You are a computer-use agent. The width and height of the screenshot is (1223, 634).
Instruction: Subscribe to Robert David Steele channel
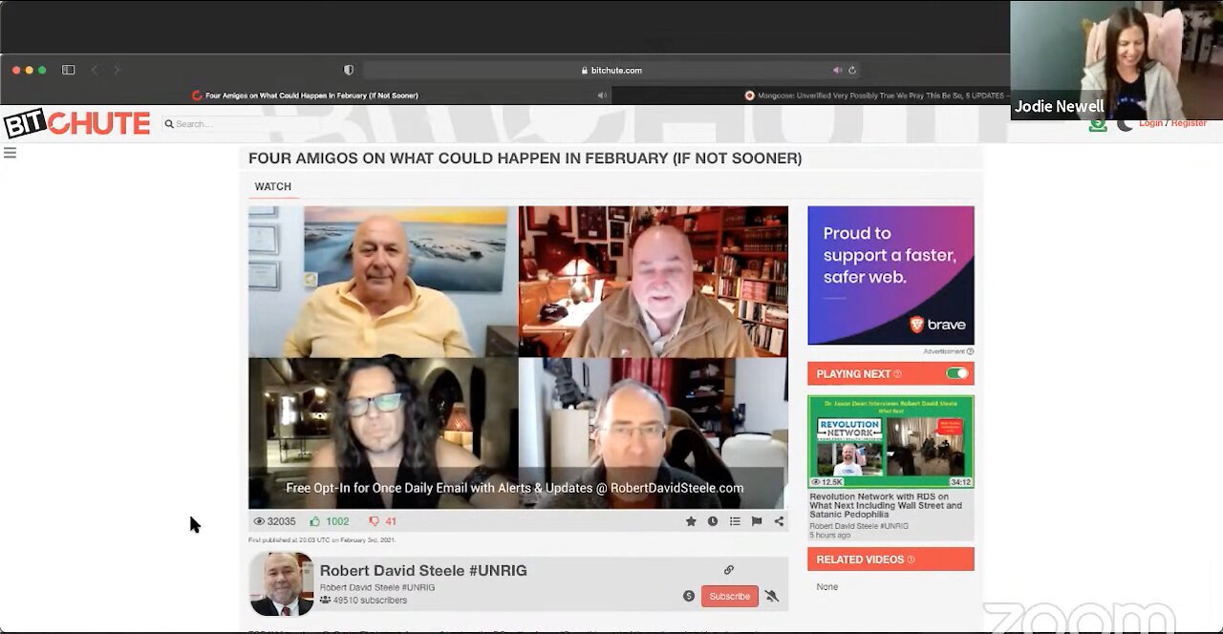(729, 596)
